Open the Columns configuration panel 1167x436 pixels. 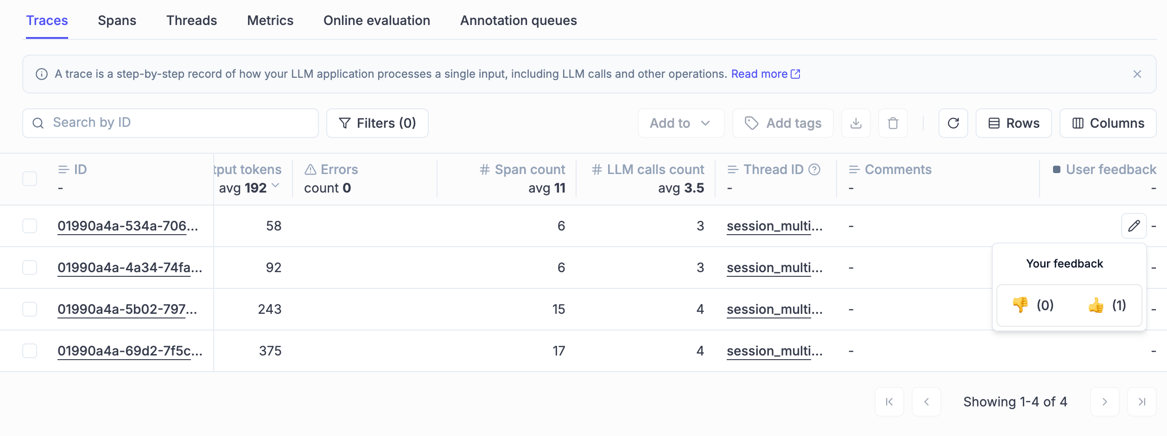point(1108,123)
